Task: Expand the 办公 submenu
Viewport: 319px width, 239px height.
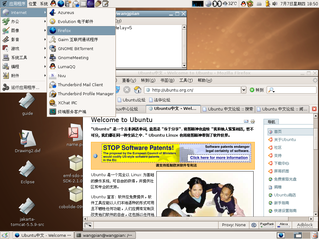Action: [24, 21]
